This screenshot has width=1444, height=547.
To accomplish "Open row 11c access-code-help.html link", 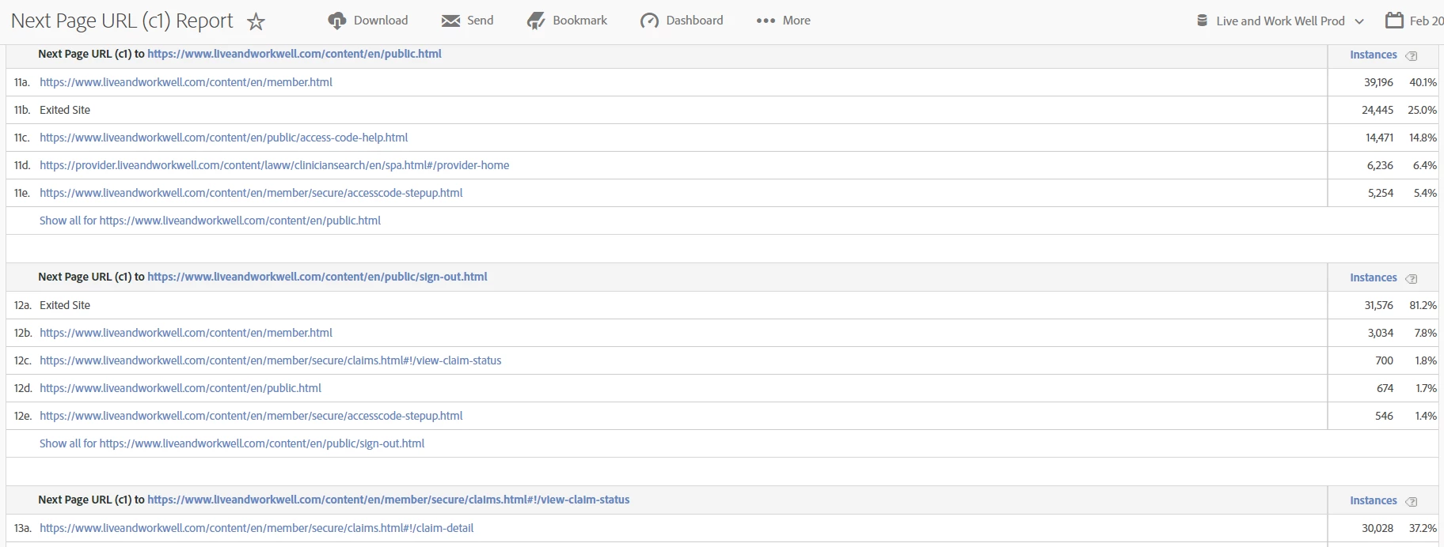I will 224,138.
